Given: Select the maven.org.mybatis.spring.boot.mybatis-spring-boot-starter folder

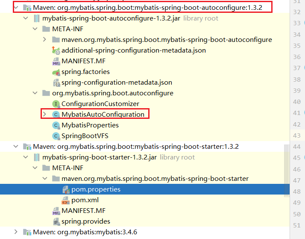Looking at the screenshot, I should (x=155, y=178).
